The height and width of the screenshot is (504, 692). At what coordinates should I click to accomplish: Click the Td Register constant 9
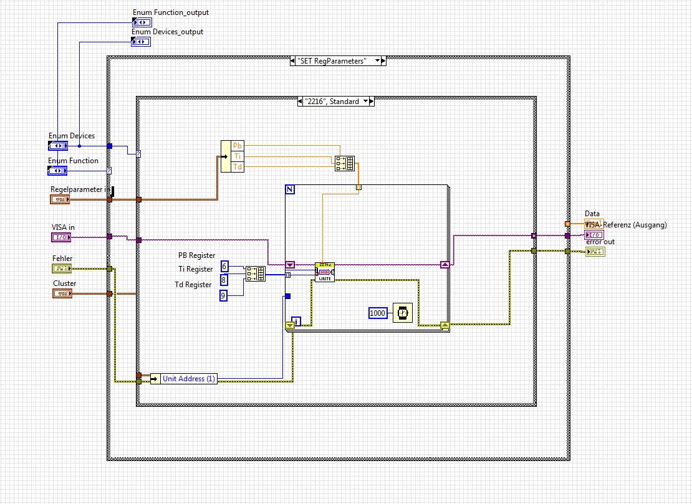coord(223,295)
